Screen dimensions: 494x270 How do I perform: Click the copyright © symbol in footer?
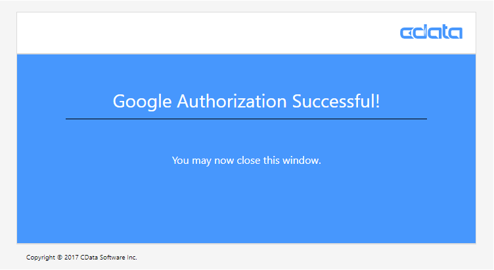[x=60, y=258]
